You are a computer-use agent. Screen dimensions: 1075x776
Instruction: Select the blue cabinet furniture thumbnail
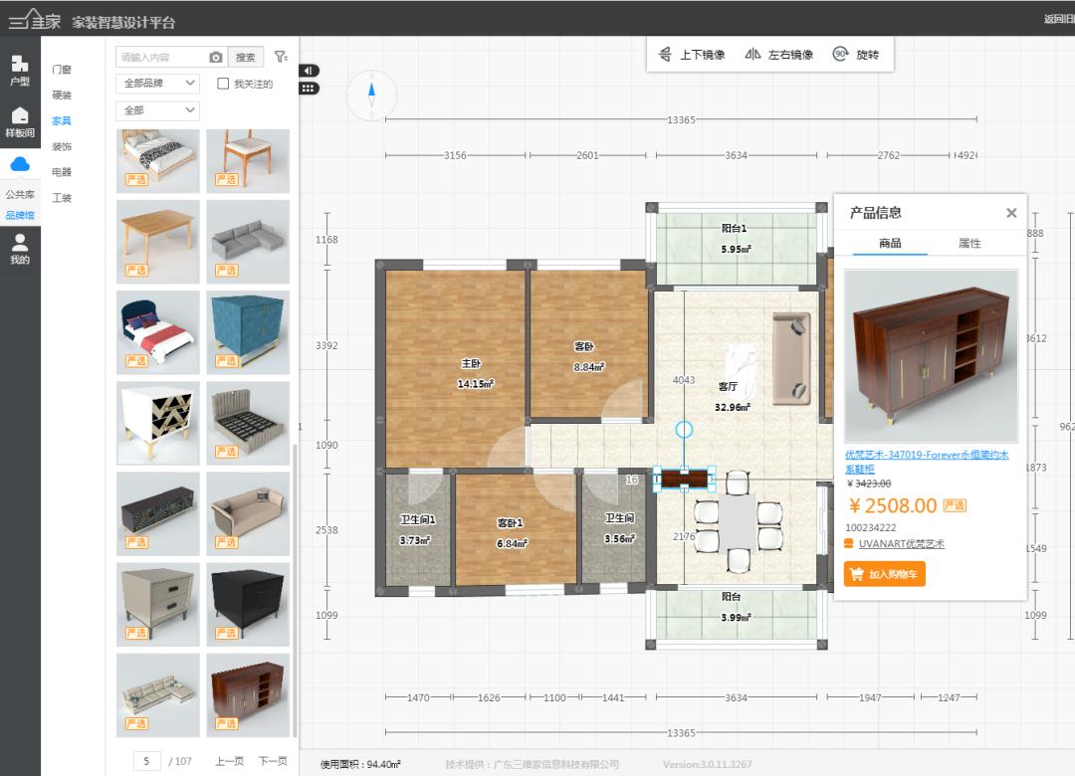[248, 331]
